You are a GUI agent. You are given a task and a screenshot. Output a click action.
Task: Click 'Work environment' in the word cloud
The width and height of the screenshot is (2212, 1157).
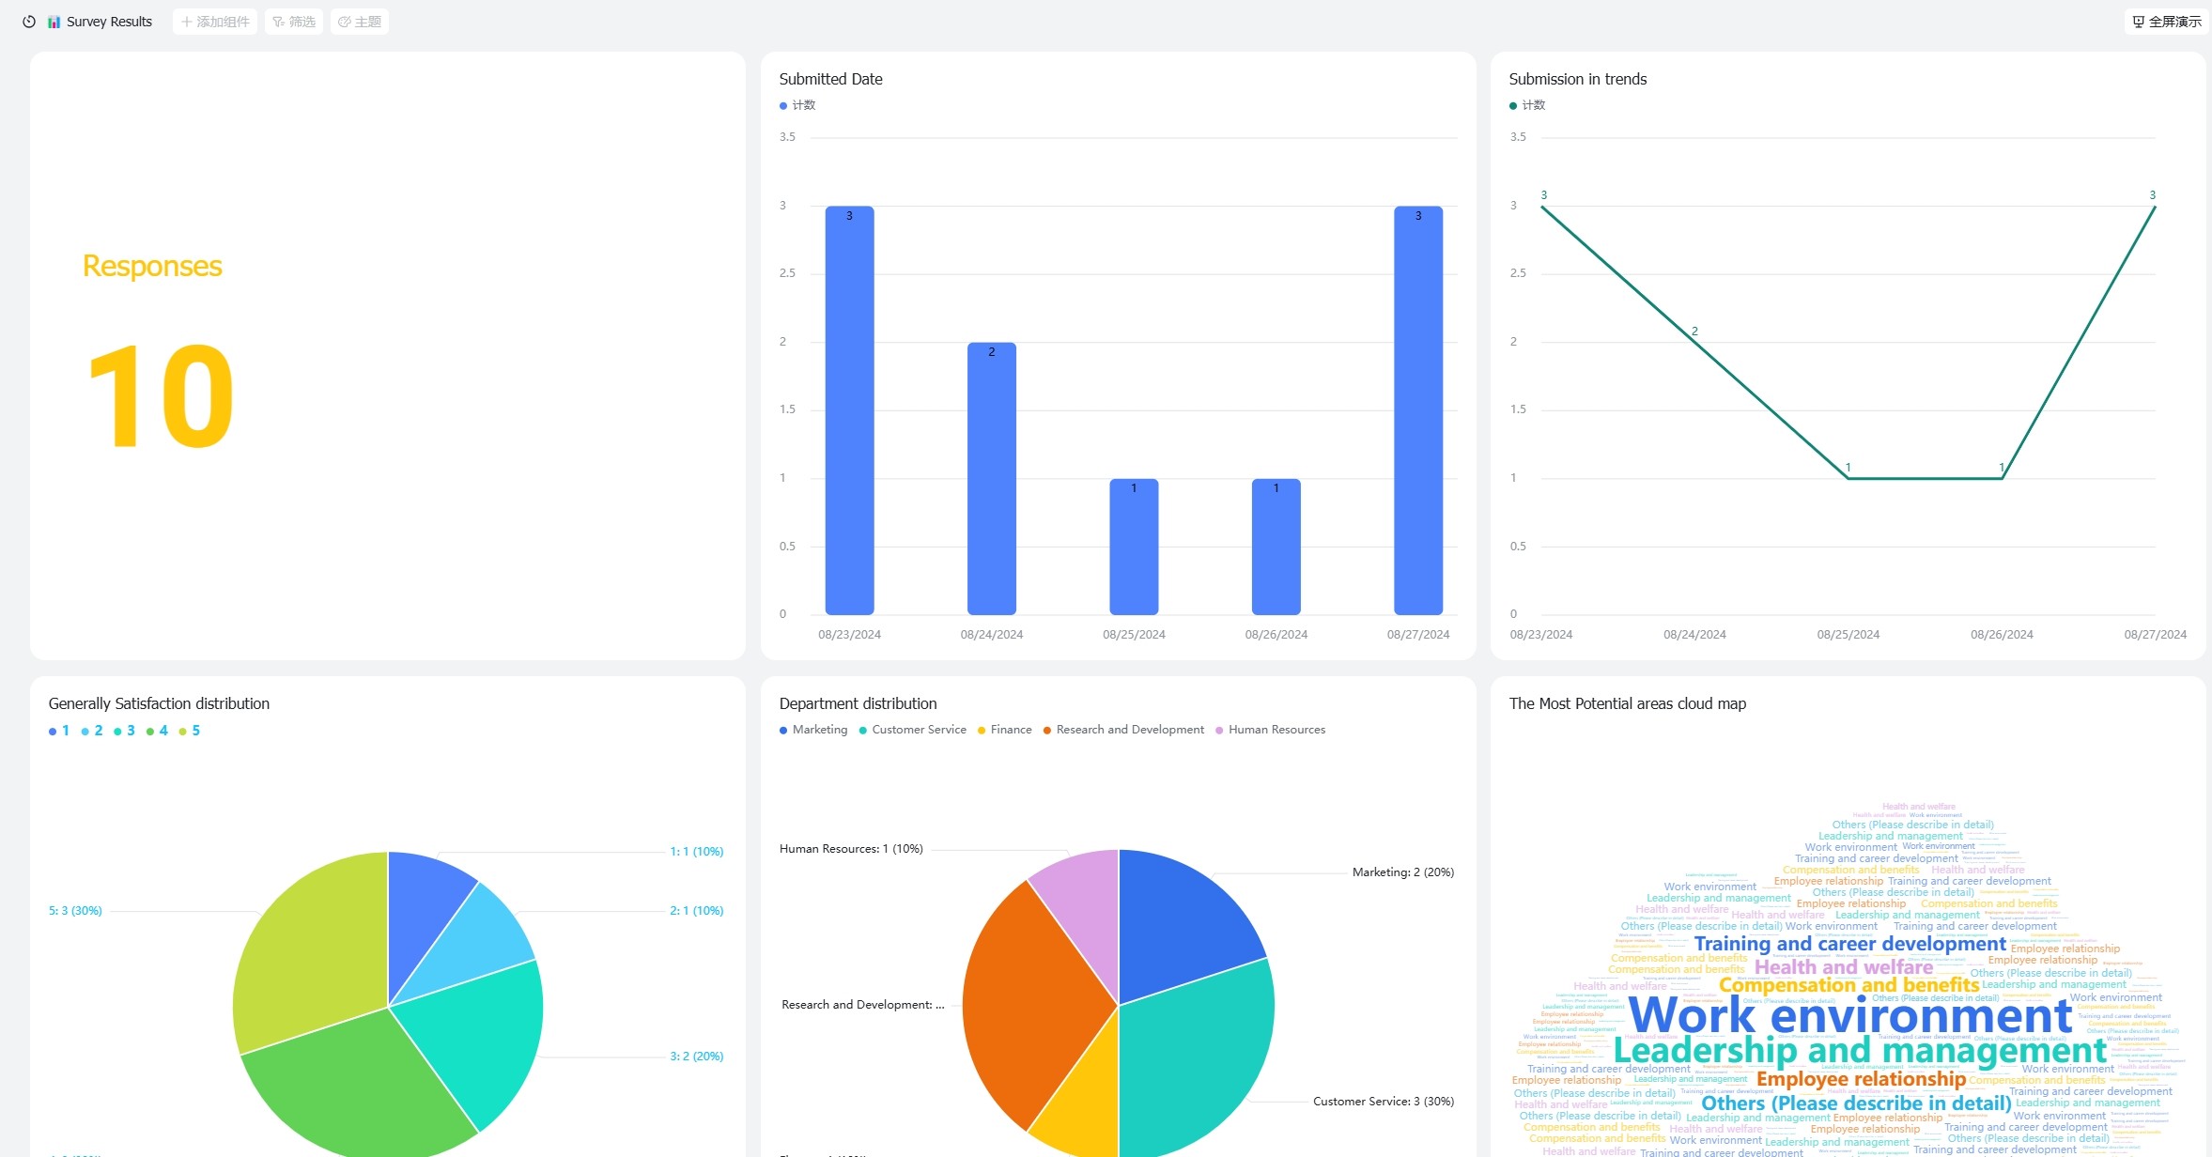(1848, 1015)
